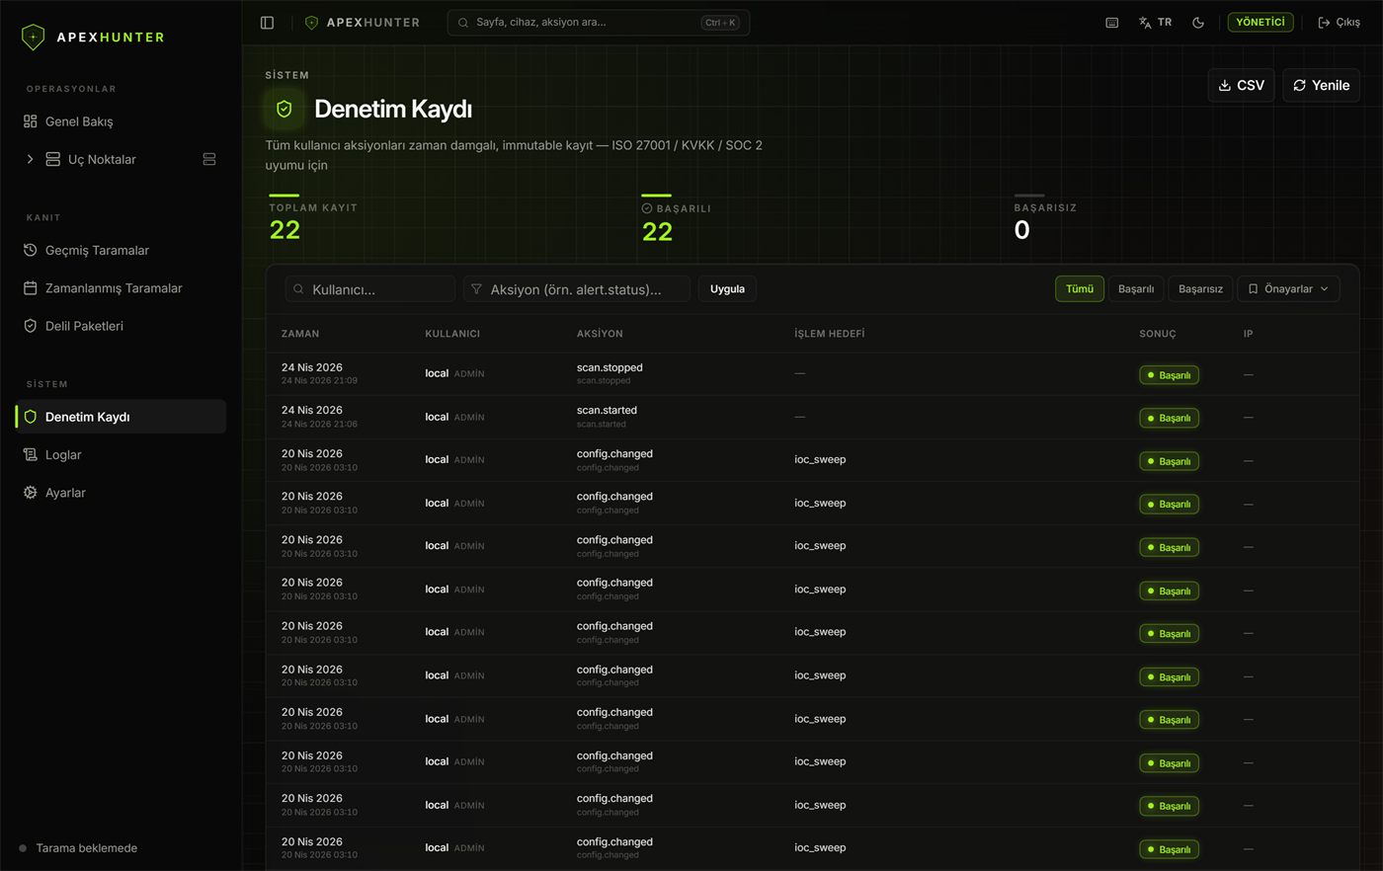Expand the Uç Noktalar tree chevron

tap(30, 159)
